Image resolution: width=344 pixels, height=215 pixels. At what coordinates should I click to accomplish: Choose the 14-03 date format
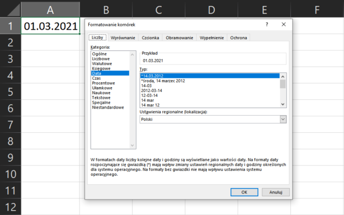(x=210, y=85)
